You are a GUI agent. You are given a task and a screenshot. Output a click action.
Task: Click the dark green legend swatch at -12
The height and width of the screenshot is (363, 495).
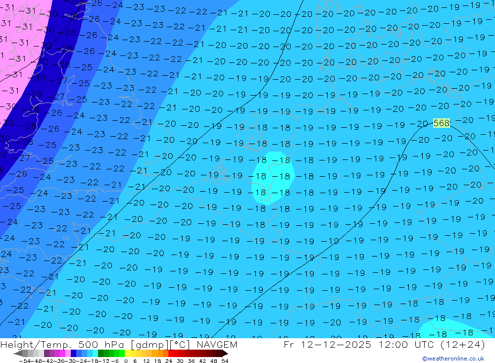(x=100, y=354)
